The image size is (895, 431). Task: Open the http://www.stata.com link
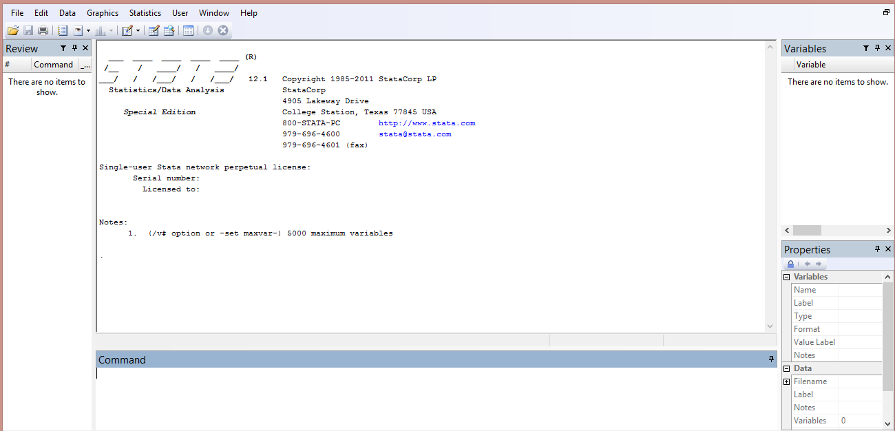[427, 123]
